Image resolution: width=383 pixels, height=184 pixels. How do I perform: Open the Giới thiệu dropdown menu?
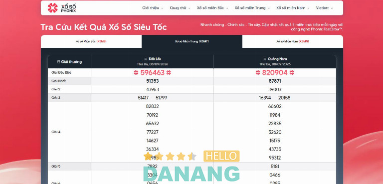coord(153,8)
